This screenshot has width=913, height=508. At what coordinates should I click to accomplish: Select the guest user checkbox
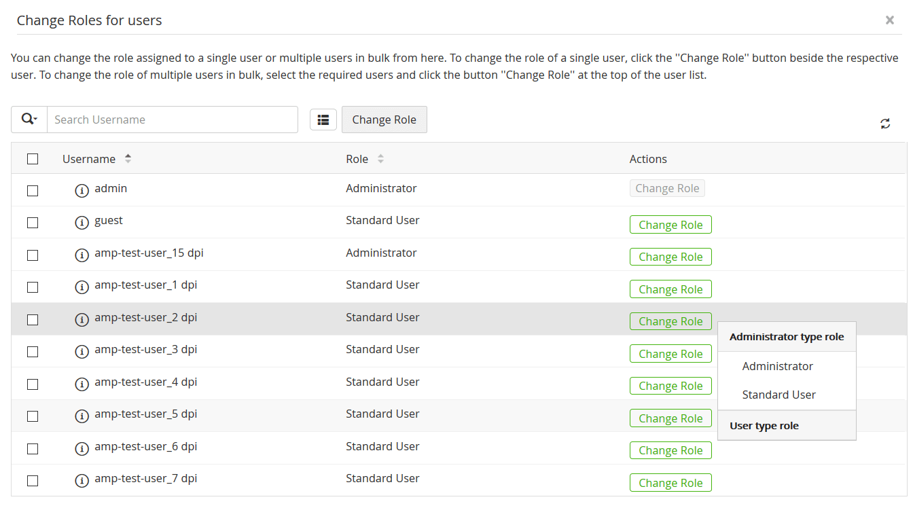(x=33, y=223)
